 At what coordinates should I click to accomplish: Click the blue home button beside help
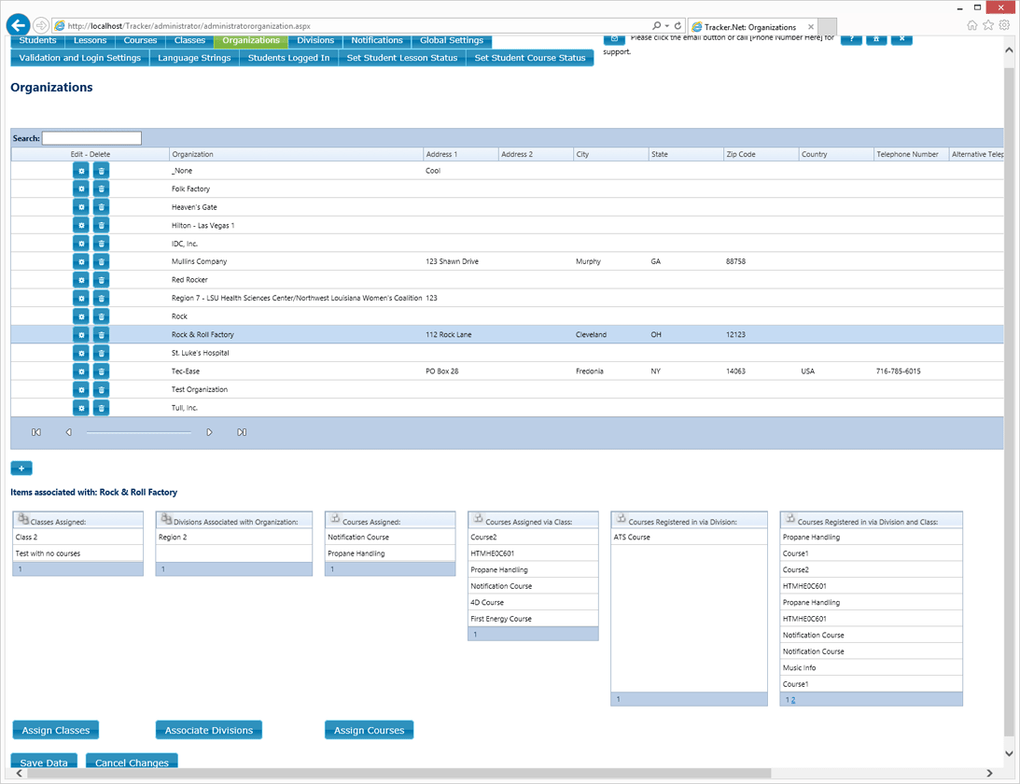[x=876, y=39]
